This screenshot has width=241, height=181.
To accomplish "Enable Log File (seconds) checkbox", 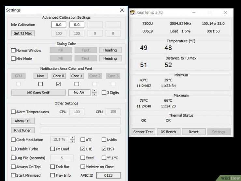I will coord(13,158).
